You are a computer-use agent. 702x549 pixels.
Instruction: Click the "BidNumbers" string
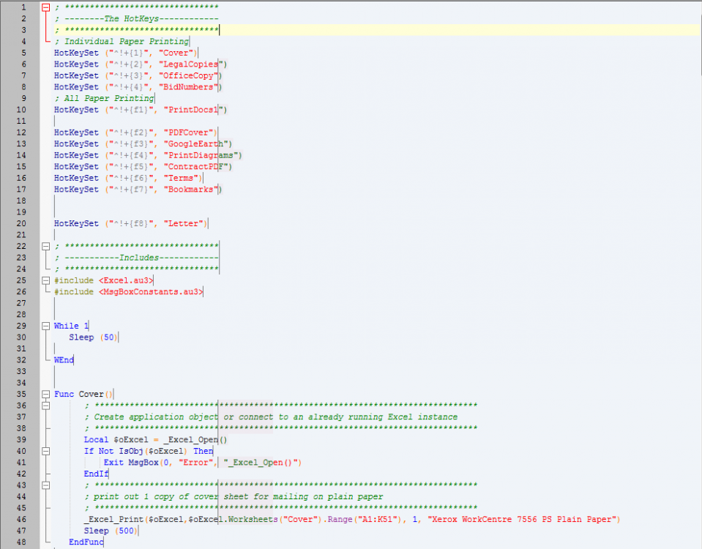pos(188,87)
